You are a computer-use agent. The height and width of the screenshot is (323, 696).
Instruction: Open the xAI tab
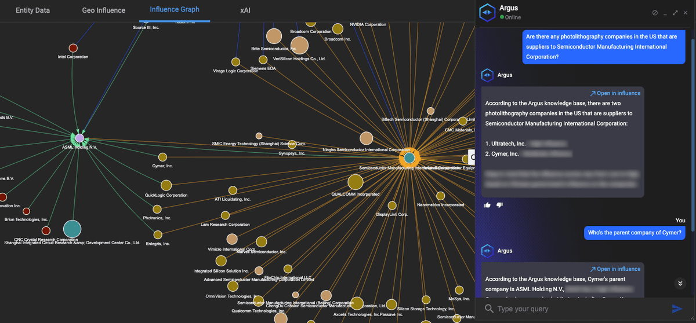pos(245,10)
